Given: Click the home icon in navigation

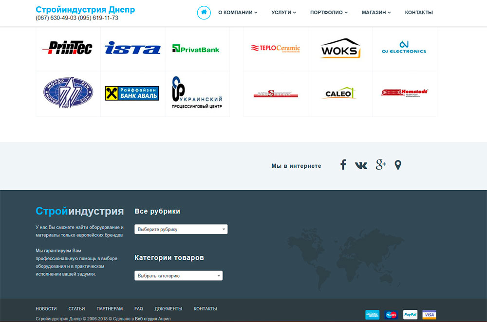Looking at the screenshot, I should pyautogui.click(x=204, y=12).
